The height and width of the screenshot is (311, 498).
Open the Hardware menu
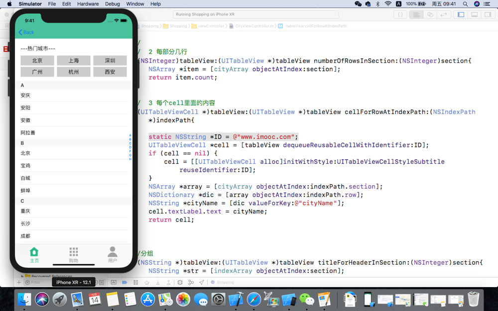(x=88, y=4)
